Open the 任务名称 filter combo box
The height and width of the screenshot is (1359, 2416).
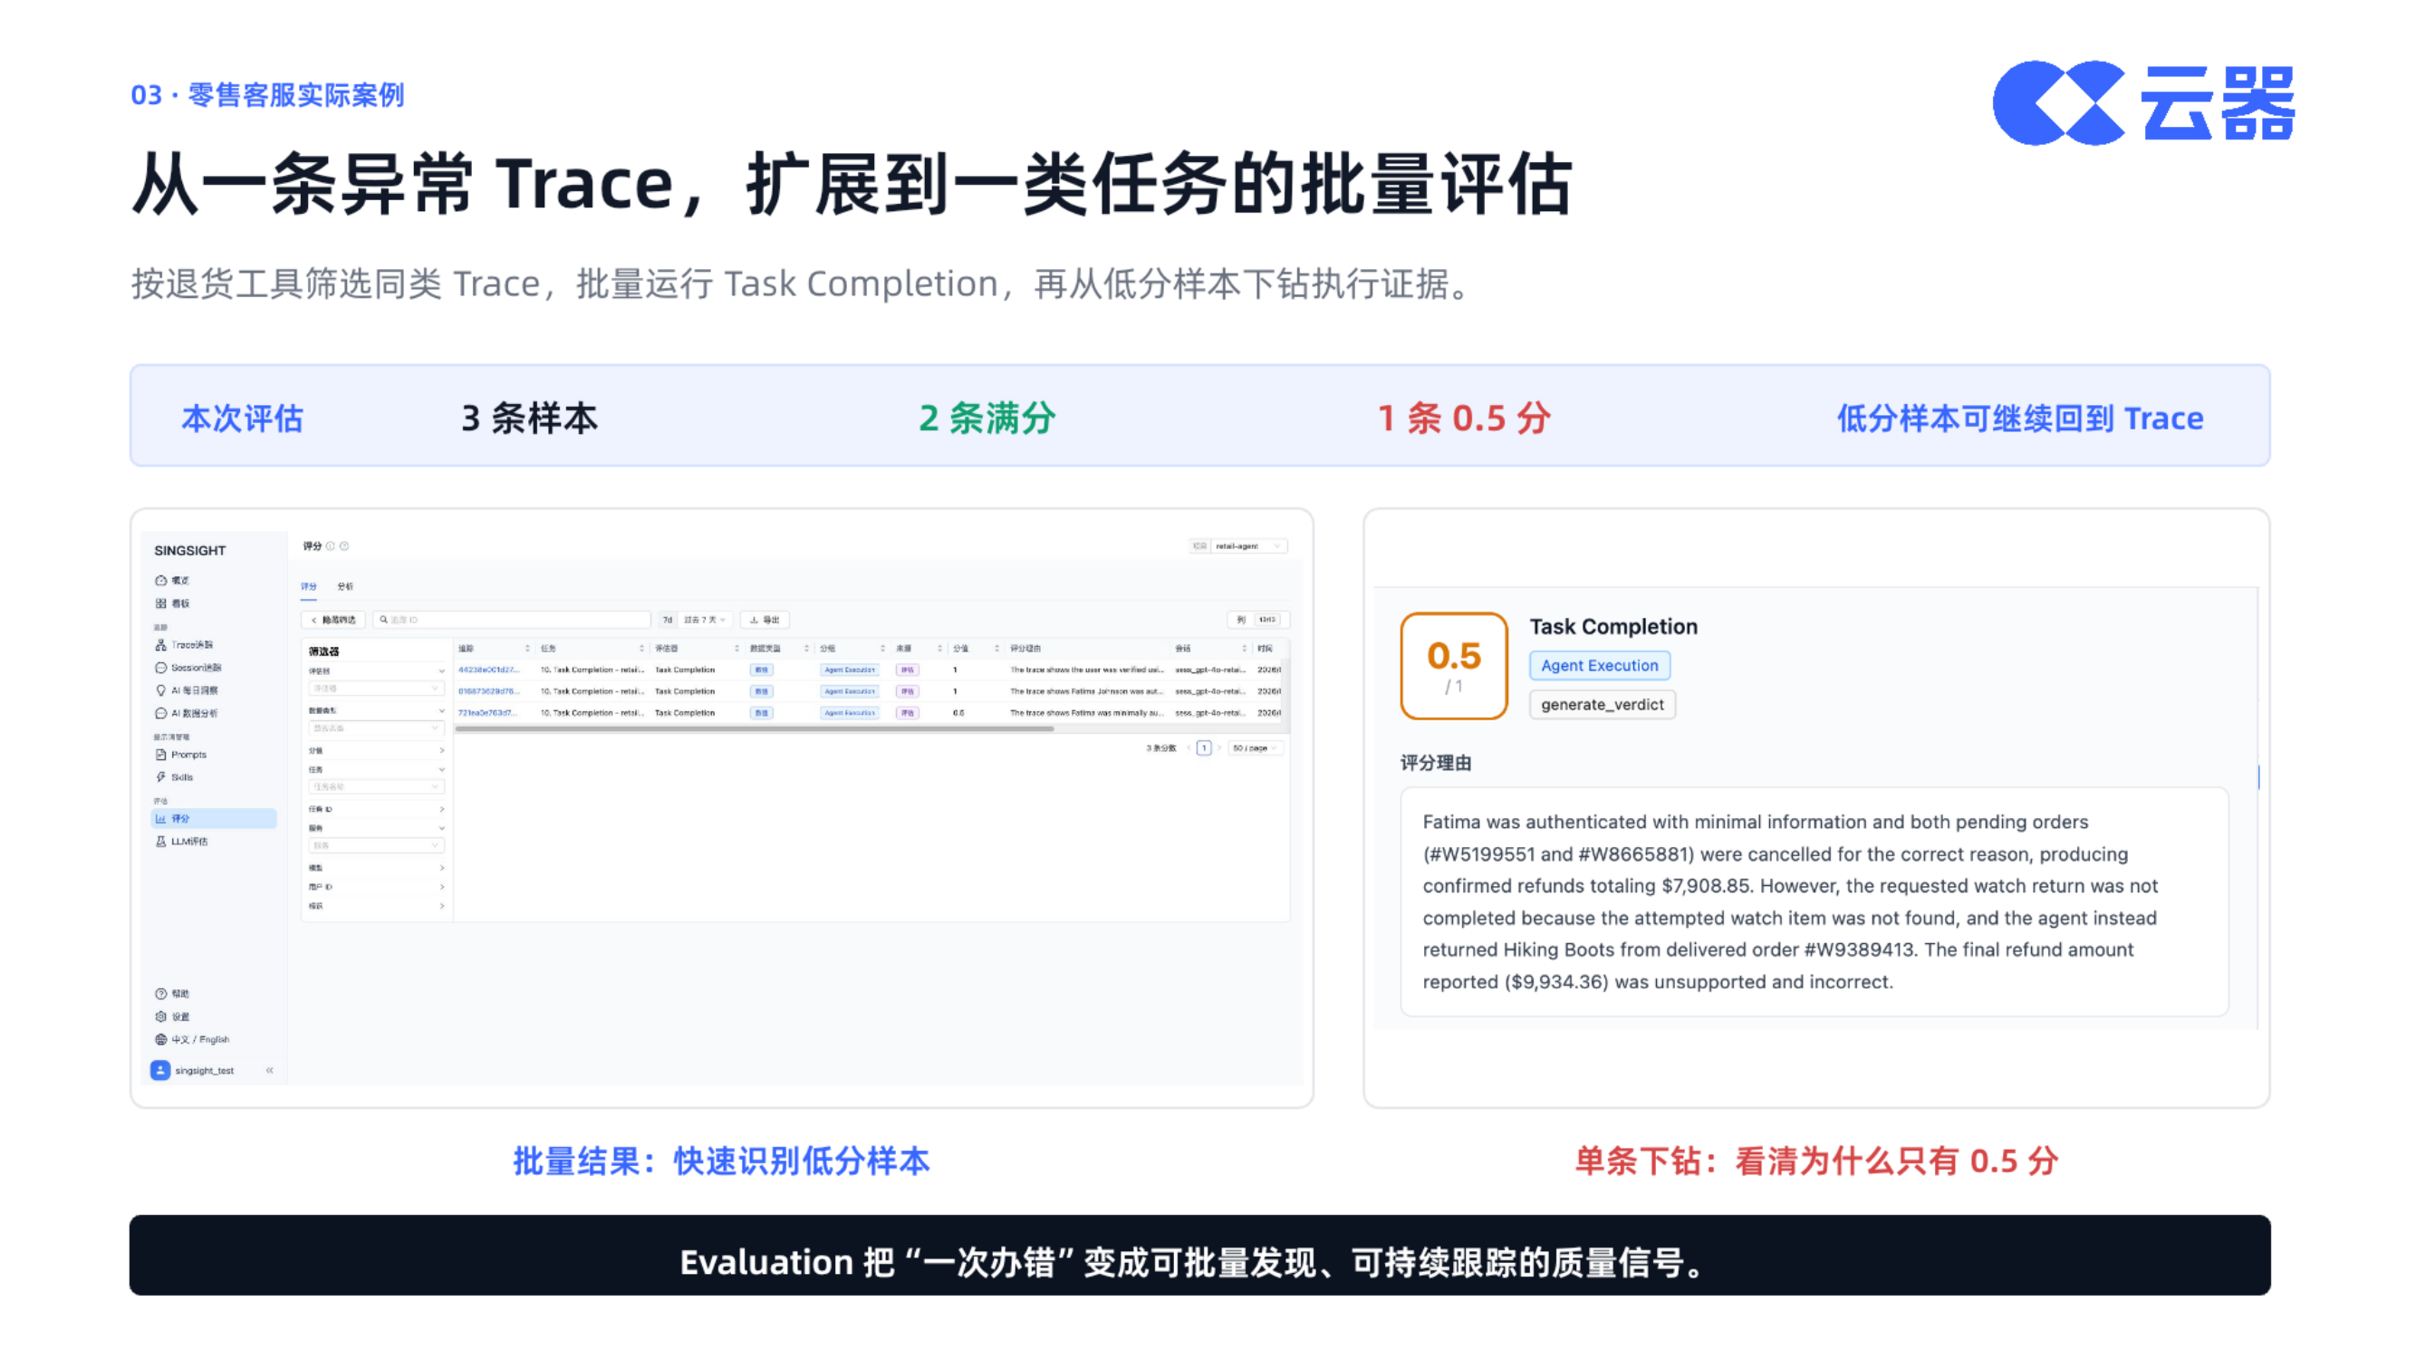376,787
